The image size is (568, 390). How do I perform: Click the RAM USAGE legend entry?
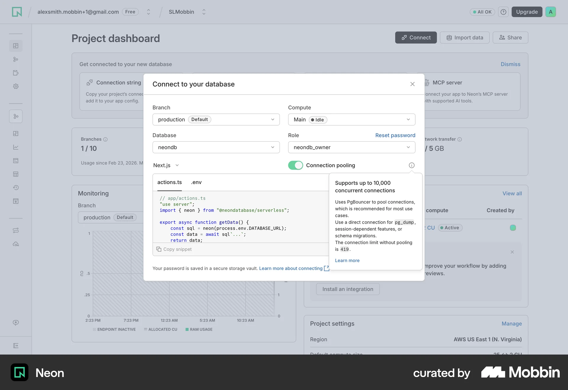click(x=199, y=329)
